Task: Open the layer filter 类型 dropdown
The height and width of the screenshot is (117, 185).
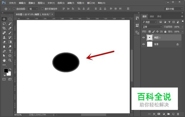Action: 149,22
